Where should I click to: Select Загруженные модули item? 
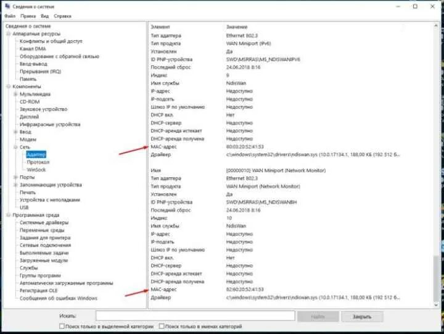tap(44, 261)
